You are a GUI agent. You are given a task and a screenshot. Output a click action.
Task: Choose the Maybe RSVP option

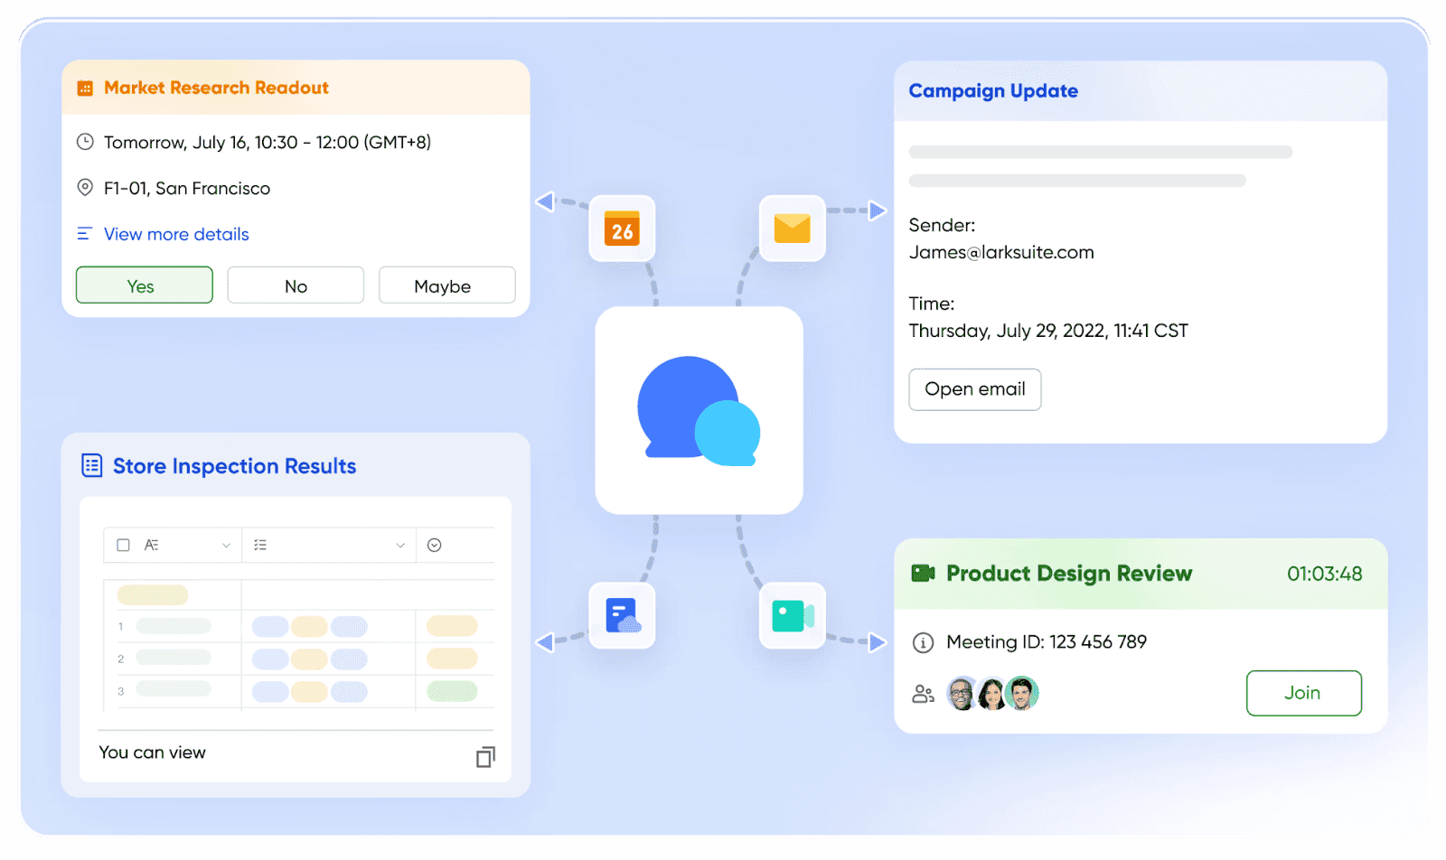coord(446,285)
